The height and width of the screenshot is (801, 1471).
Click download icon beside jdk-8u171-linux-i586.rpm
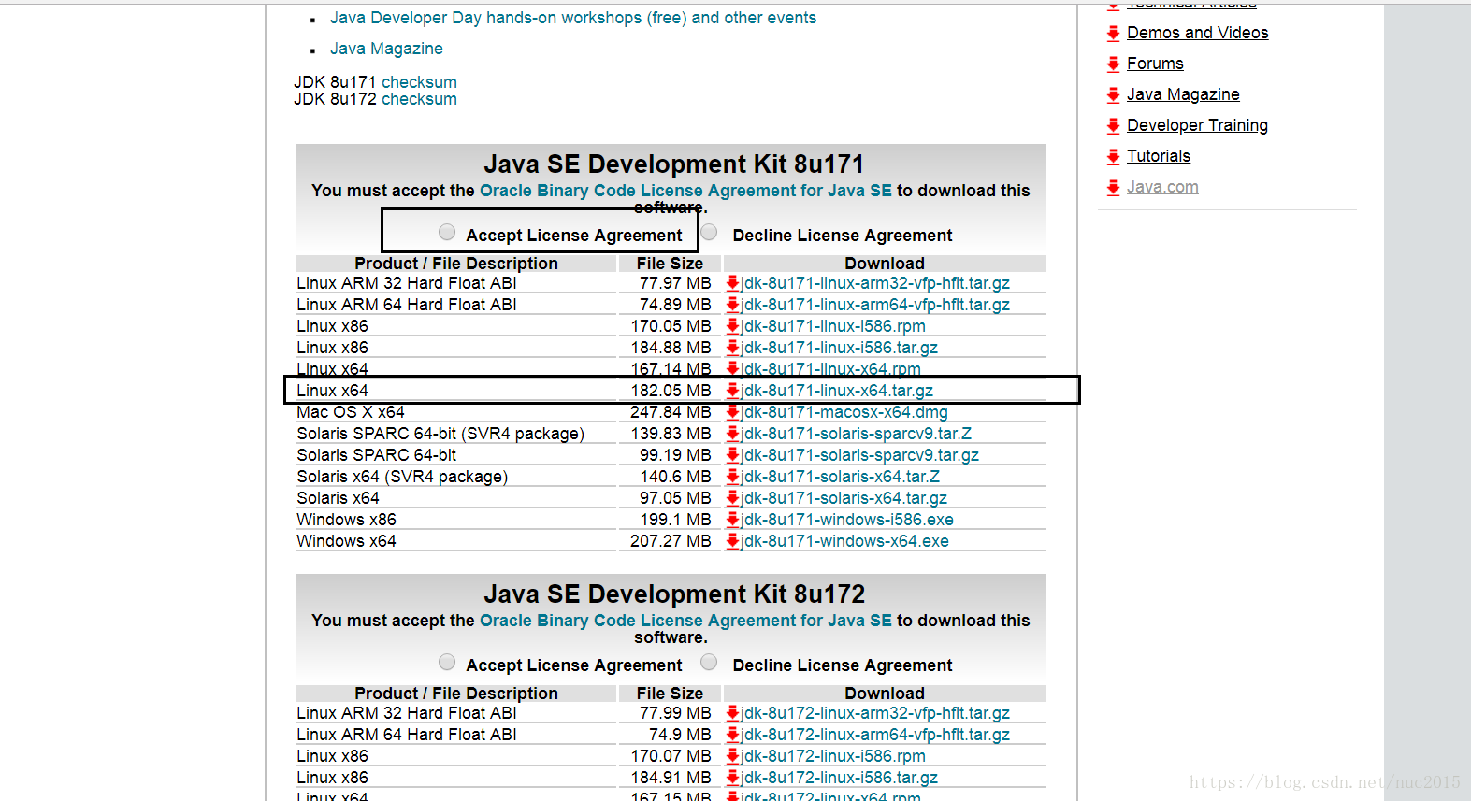[x=732, y=326]
